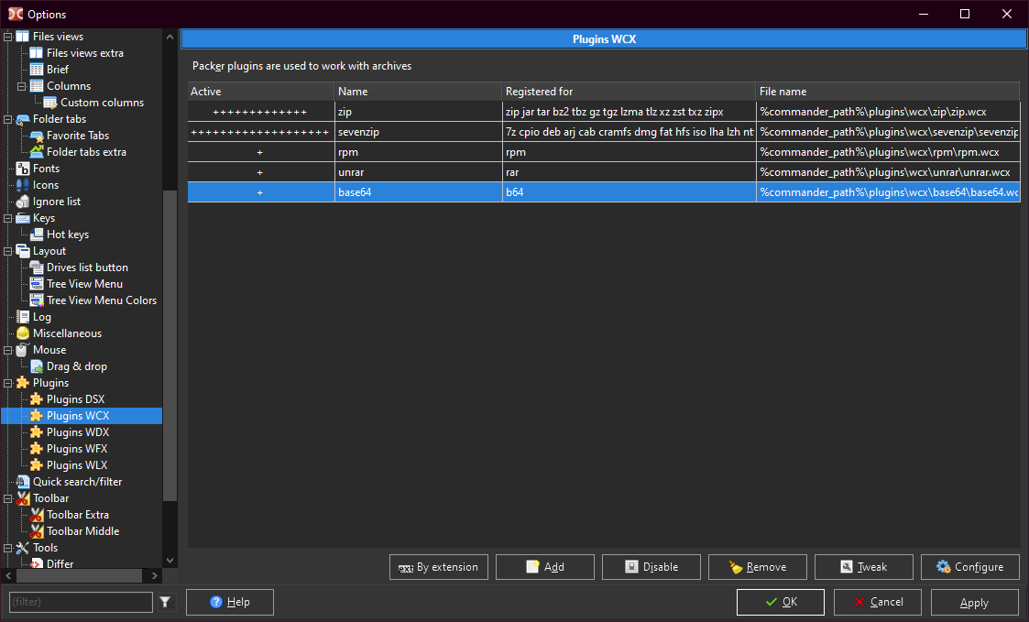The width and height of the screenshot is (1029, 622).
Task: Click the Favorite Tabs icon
Action: [37, 136]
